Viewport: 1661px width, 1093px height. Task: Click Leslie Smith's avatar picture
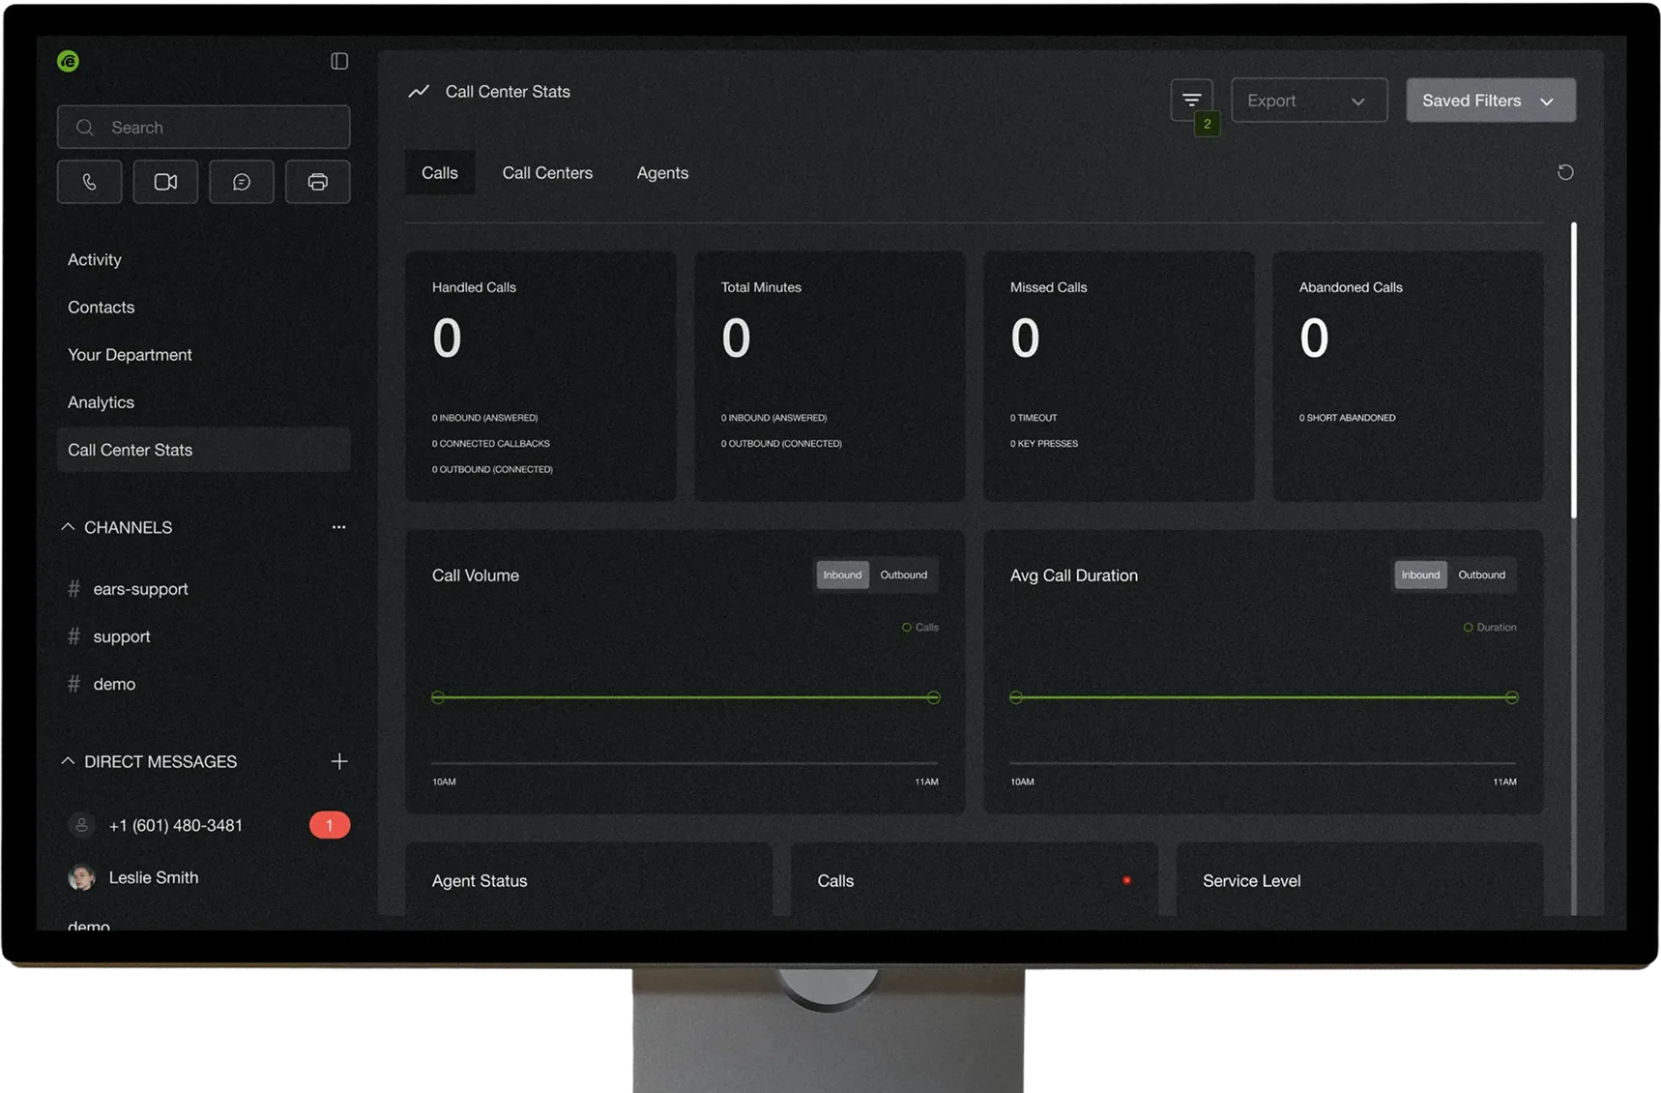[x=81, y=877]
